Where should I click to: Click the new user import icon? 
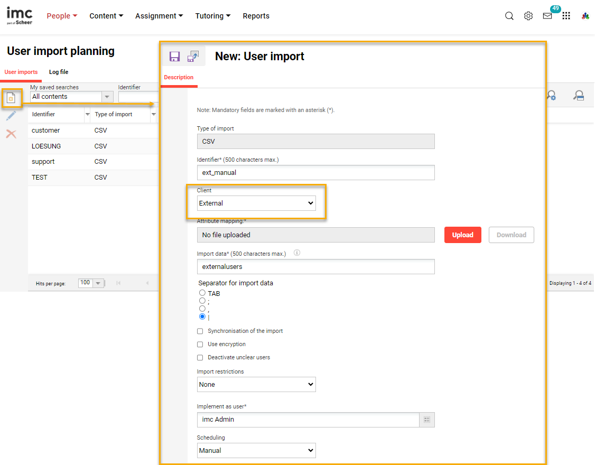[11, 98]
